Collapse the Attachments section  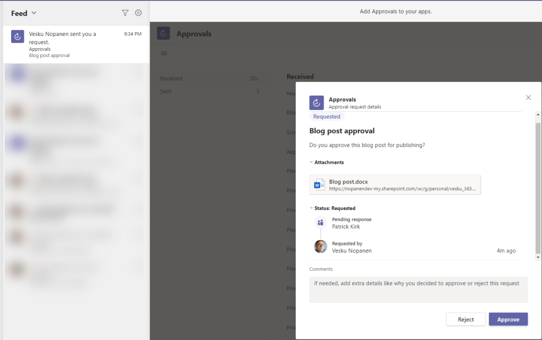click(312, 162)
